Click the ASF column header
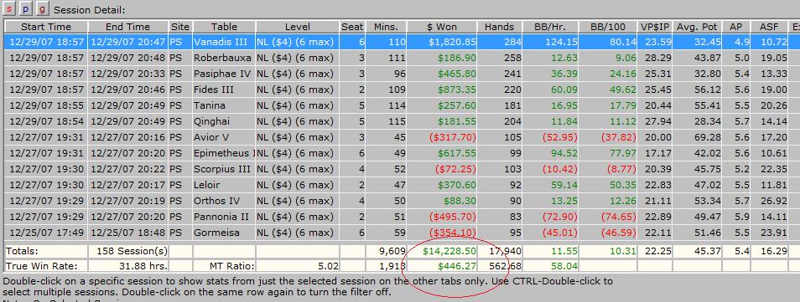800x302 pixels. (x=769, y=27)
